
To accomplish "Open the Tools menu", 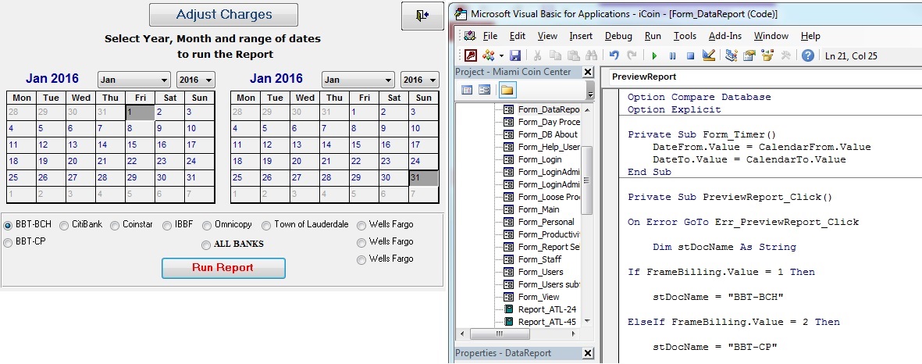I will point(685,36).
